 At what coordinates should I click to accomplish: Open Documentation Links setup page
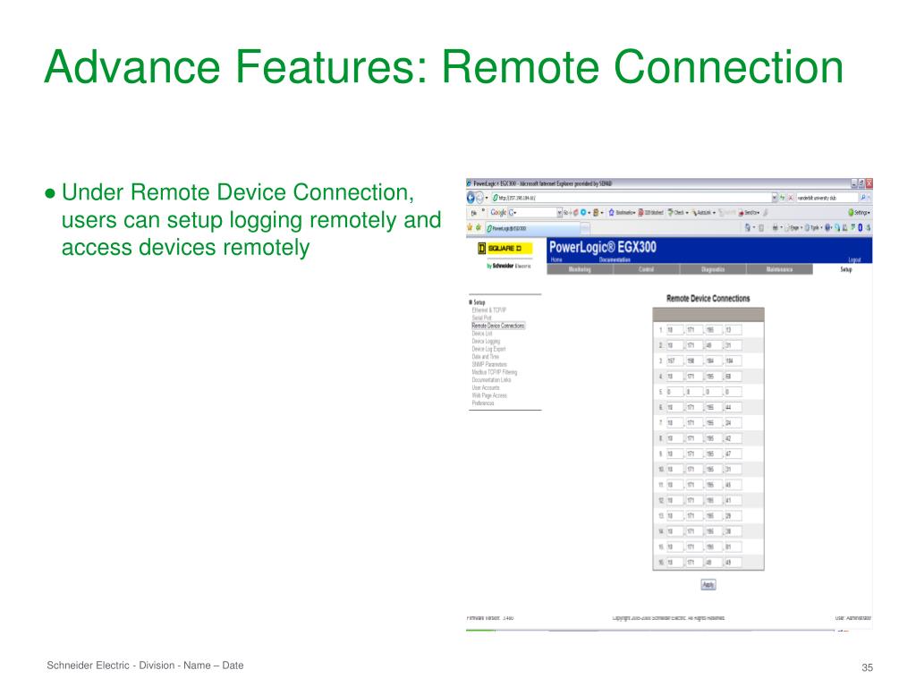pyautogui.click(x=491, y=379)
